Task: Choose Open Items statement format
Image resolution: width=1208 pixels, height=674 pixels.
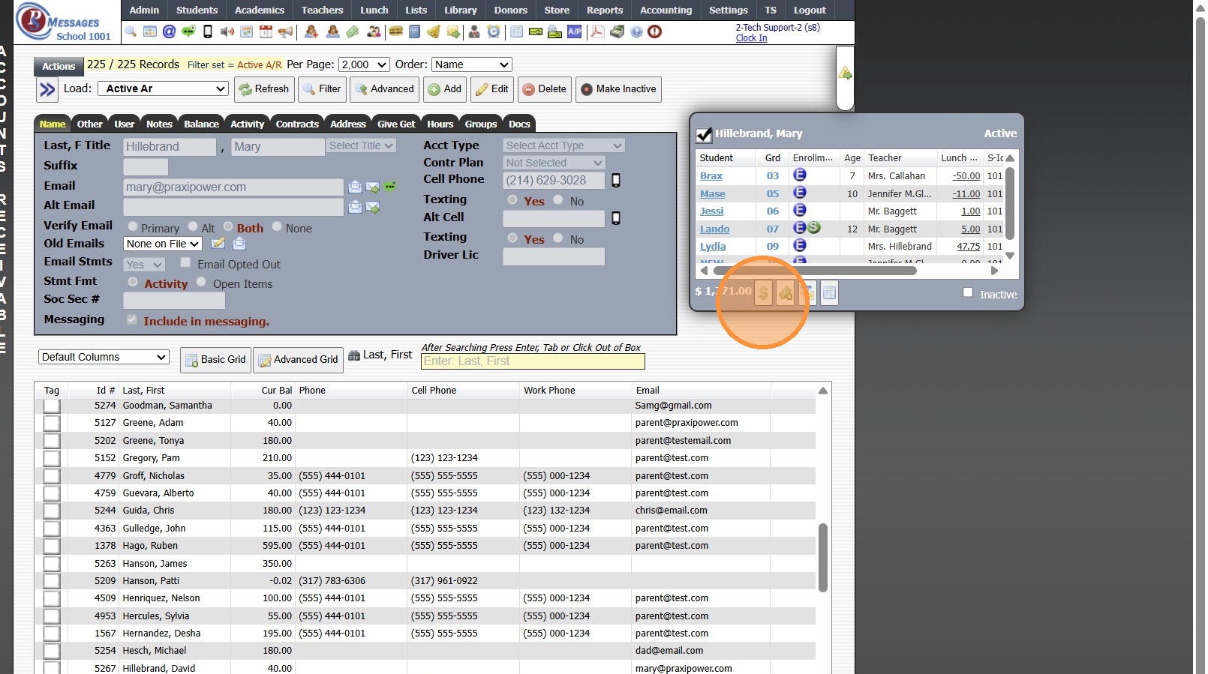Action: (201, 282)
